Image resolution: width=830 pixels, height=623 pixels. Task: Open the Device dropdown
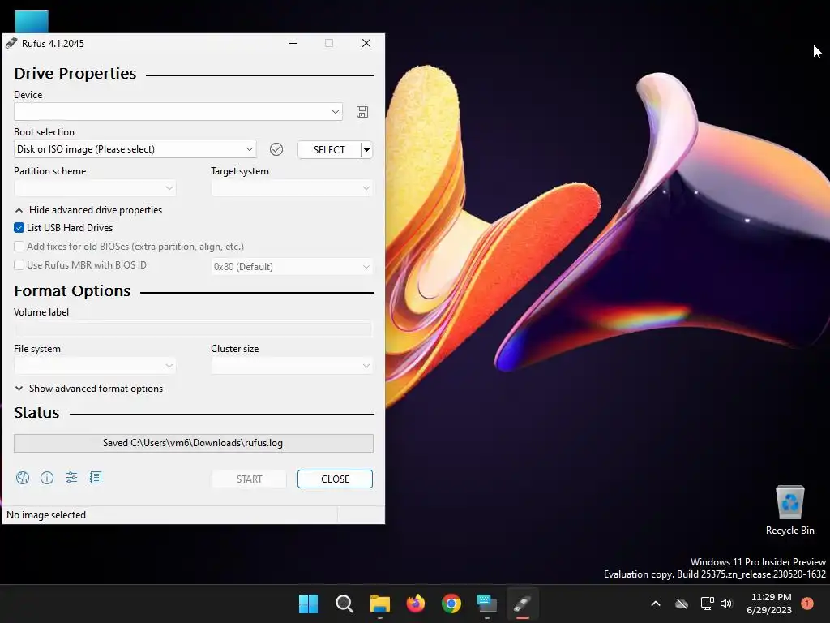tap(178, 112)
